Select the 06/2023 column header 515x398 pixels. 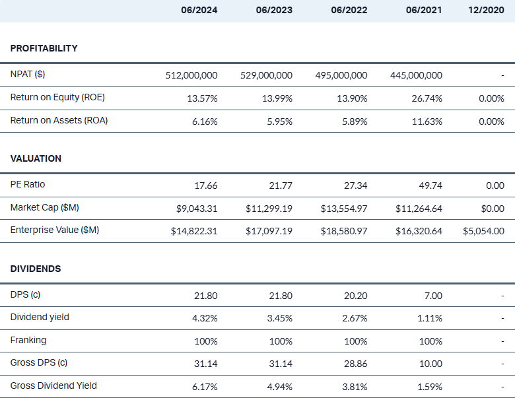[x=274, y=11]
